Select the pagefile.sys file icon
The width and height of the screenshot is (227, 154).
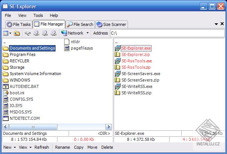(x=67, y=48)
